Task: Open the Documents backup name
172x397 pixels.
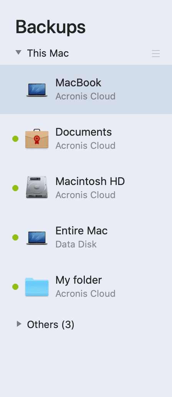Action: pos(83,132)
